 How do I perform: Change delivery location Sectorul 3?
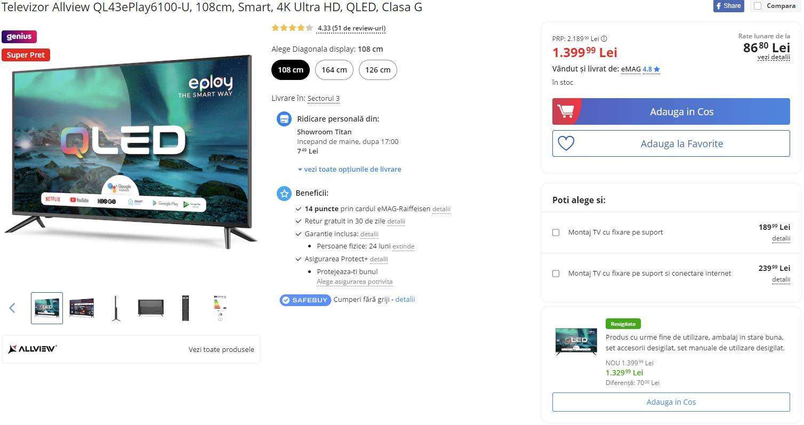coord(323,99)
